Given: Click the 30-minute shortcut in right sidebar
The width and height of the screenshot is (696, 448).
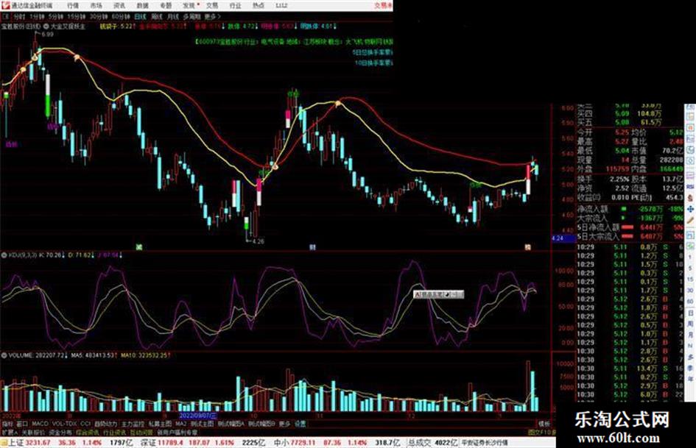Looking at the screenshot, I should [x=690, y=290].
